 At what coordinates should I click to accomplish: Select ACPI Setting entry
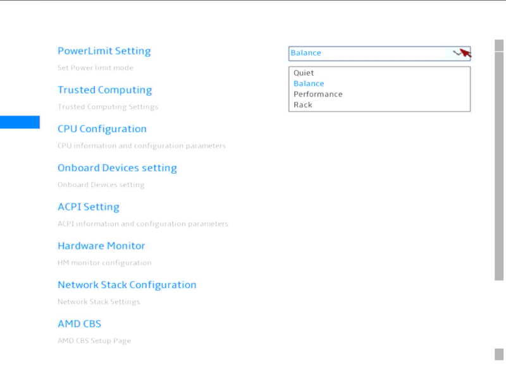click(88, 207)
